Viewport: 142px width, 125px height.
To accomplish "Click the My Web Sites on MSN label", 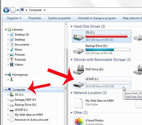I will 99,101.
